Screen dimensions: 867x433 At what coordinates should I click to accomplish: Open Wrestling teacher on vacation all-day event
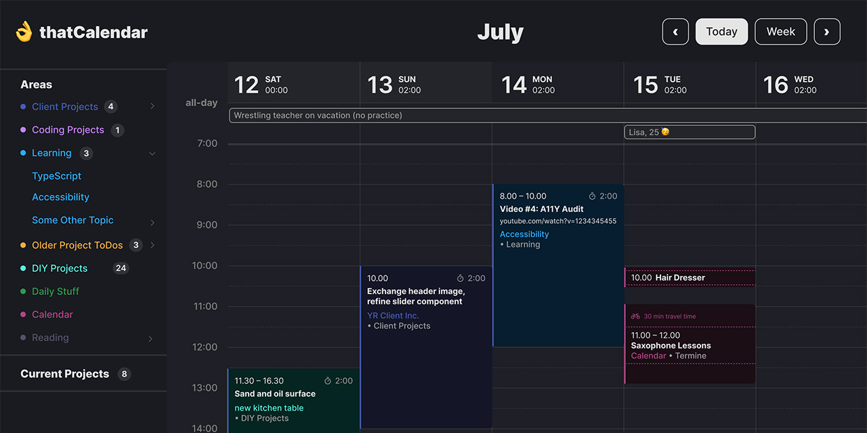547,115
